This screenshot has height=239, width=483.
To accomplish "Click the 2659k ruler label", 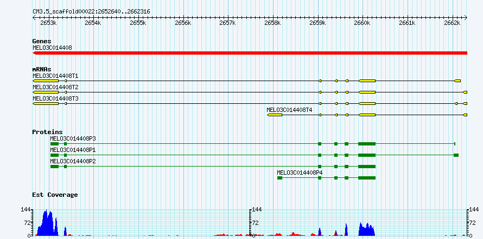I will pyautogui.click(x=318, y=23).
